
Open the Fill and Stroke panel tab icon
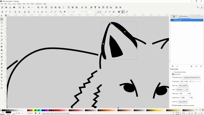(x=174, y=16)
